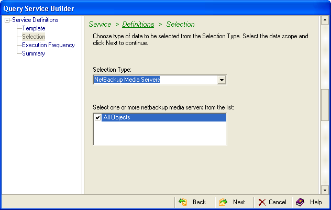The height and width of the screenshot is (210, 331).
Task: Click the Selection breadcrumb text
Action: pos(180,25)
